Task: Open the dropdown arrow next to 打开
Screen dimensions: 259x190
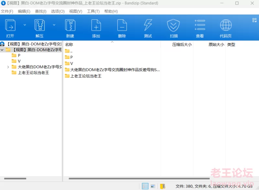Action: (x=25, y=25)
